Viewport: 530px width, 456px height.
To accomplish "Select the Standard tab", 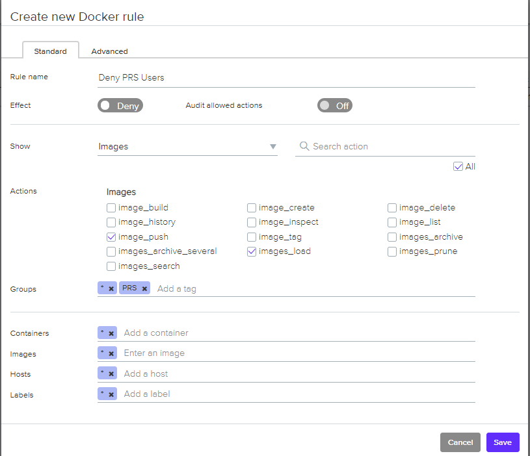I will pyautogui.click(x=50, y=51).
